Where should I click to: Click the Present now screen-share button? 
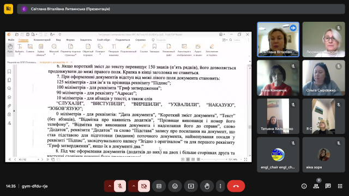tap(191, 186)
